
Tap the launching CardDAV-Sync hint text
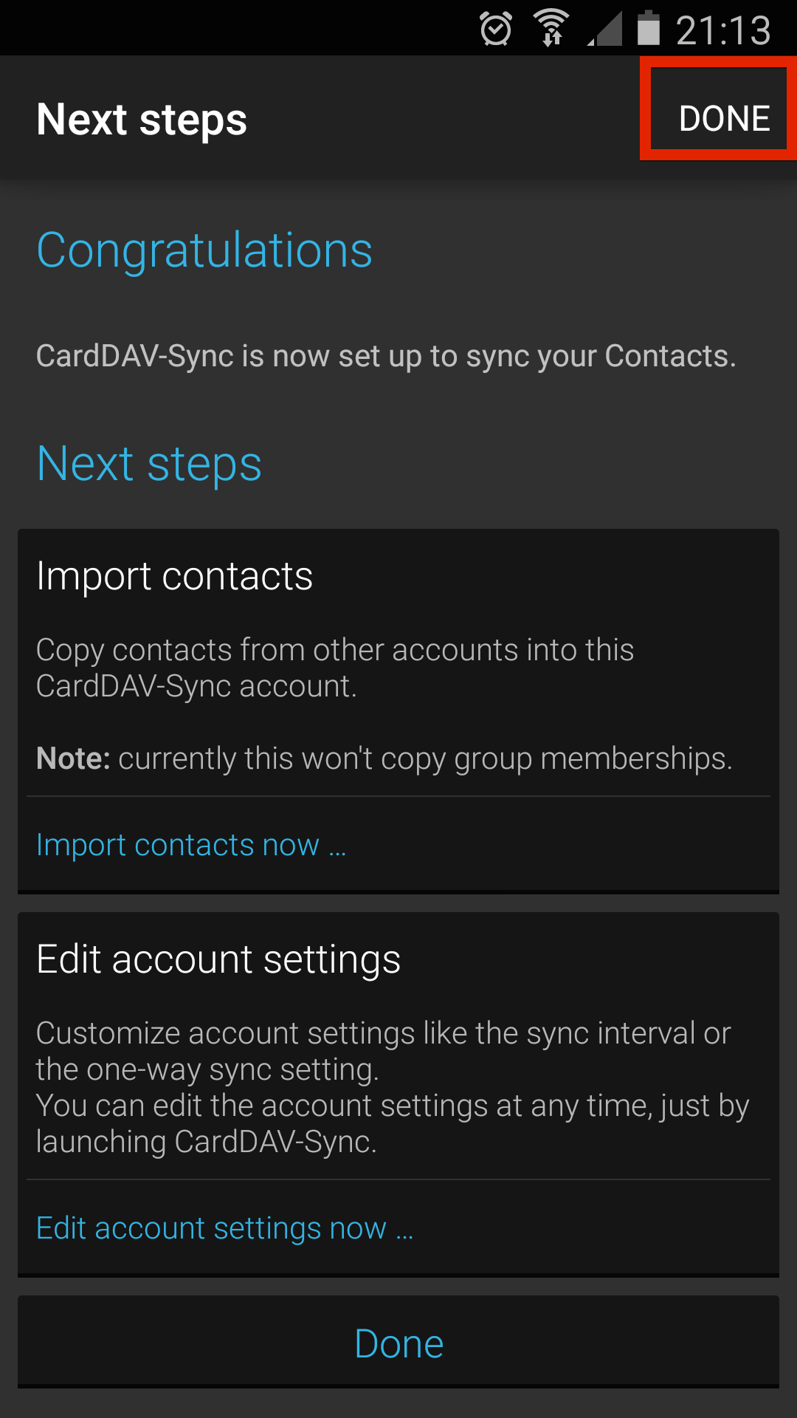tap(207, 1142)
